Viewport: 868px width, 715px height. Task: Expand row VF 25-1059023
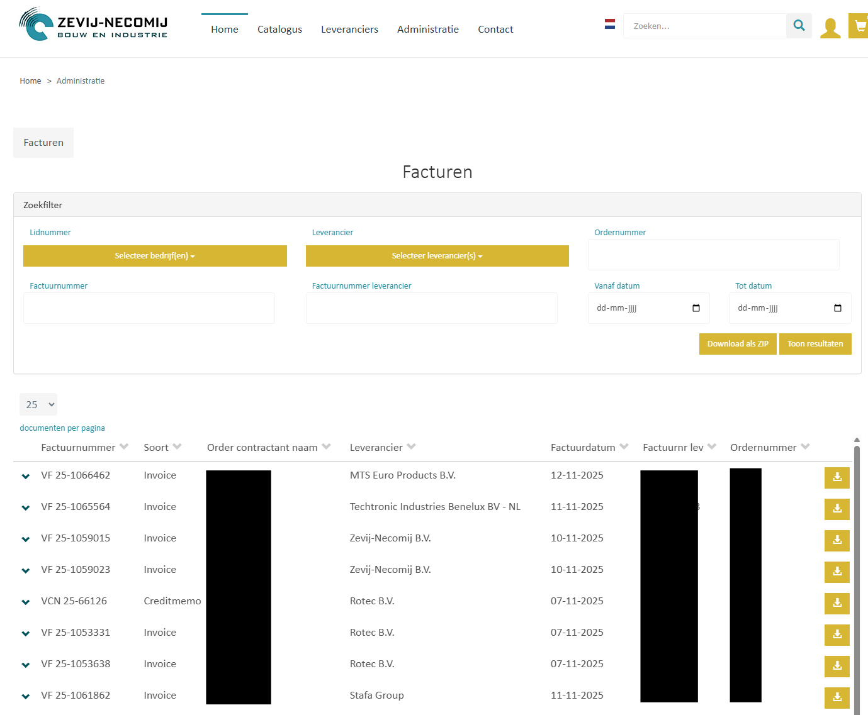point(26,571)
